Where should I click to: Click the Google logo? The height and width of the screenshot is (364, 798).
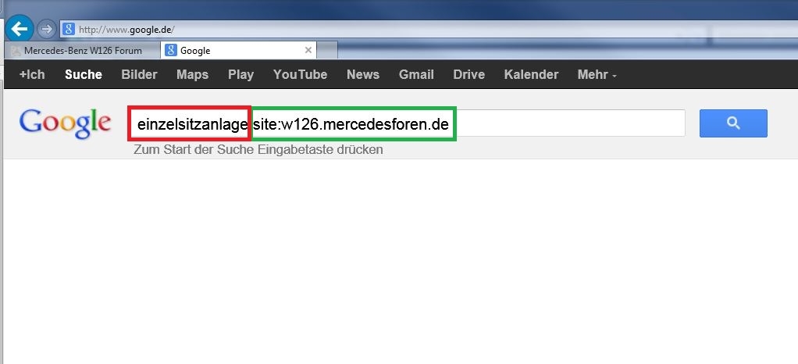pyautogui.click(x=65, y=123)
